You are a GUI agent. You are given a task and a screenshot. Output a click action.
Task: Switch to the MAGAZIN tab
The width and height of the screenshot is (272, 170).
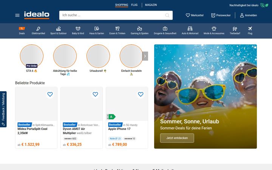coord(151,5)
